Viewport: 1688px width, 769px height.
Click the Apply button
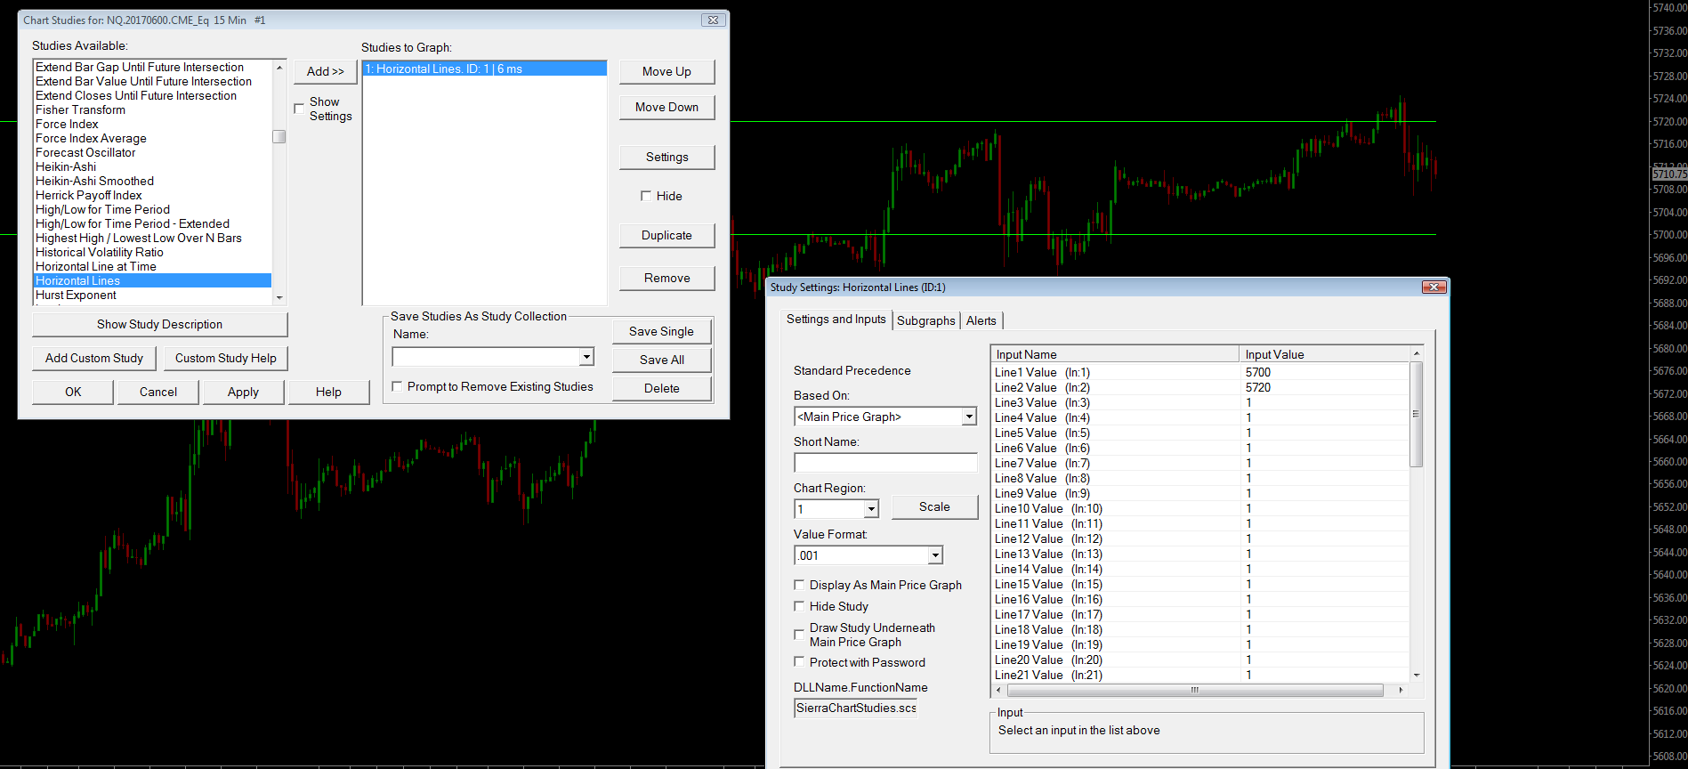tap(243, 392)
